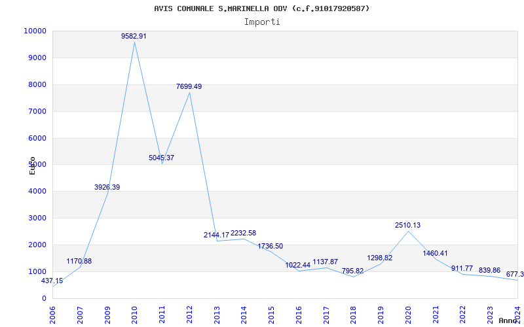Click the 2015 year axis label
Viewport: 524px width, 327px height.
click(271, 315)
